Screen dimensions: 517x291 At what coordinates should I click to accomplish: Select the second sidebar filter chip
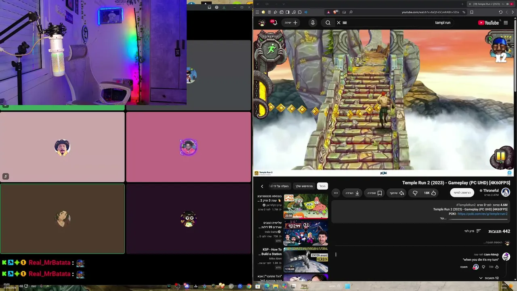click(x=304, y=186)
